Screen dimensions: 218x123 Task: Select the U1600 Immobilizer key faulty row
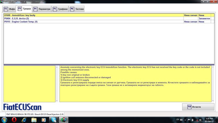109,15
